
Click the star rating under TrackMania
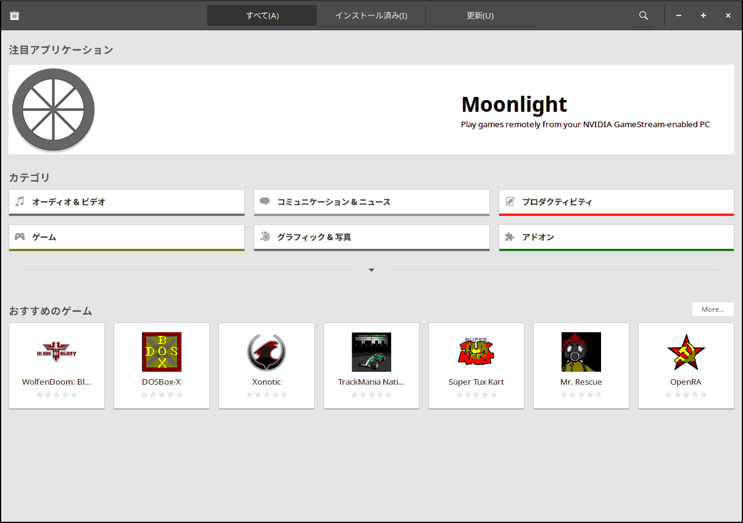[x=371, y=395]
